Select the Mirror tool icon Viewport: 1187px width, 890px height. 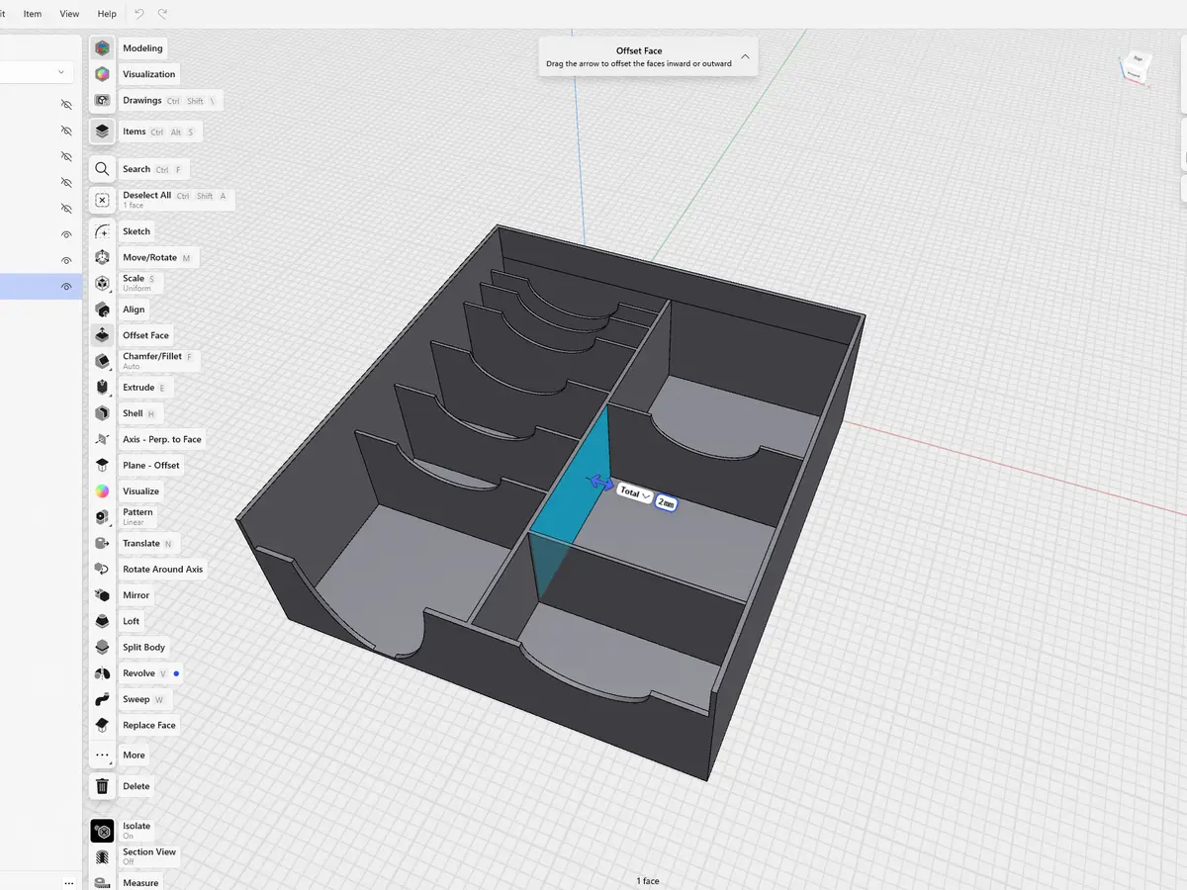click(x=102, y=595)
